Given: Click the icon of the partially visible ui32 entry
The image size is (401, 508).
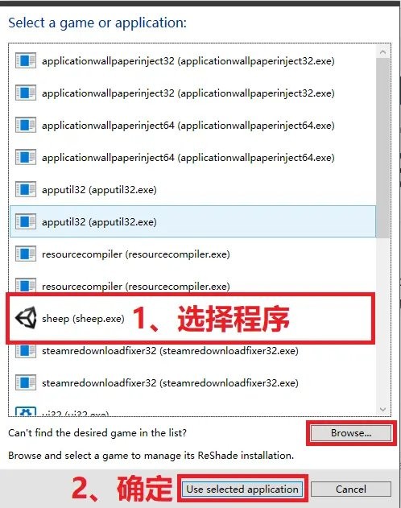Looking at the screenshot, I should tap(26, 411).
